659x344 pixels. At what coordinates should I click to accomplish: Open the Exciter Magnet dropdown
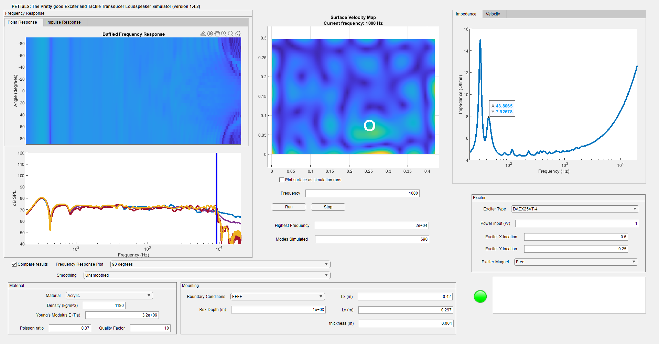pyautogui.click(x=576, y=262)
